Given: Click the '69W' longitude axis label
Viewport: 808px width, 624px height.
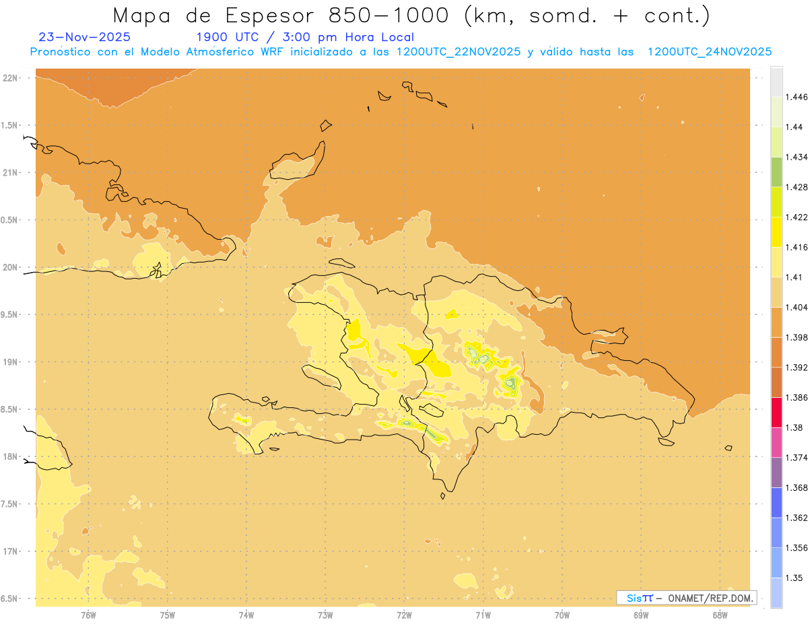Looking at the screenshot, I should click(641, 615).
